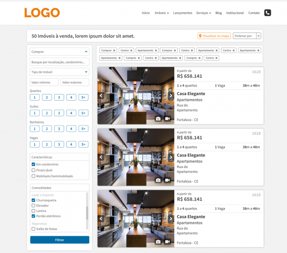The height and width of the screenshot is (253, 287).
Task: Open the Comprar dropdown in filters
Action: pos(60,52)
